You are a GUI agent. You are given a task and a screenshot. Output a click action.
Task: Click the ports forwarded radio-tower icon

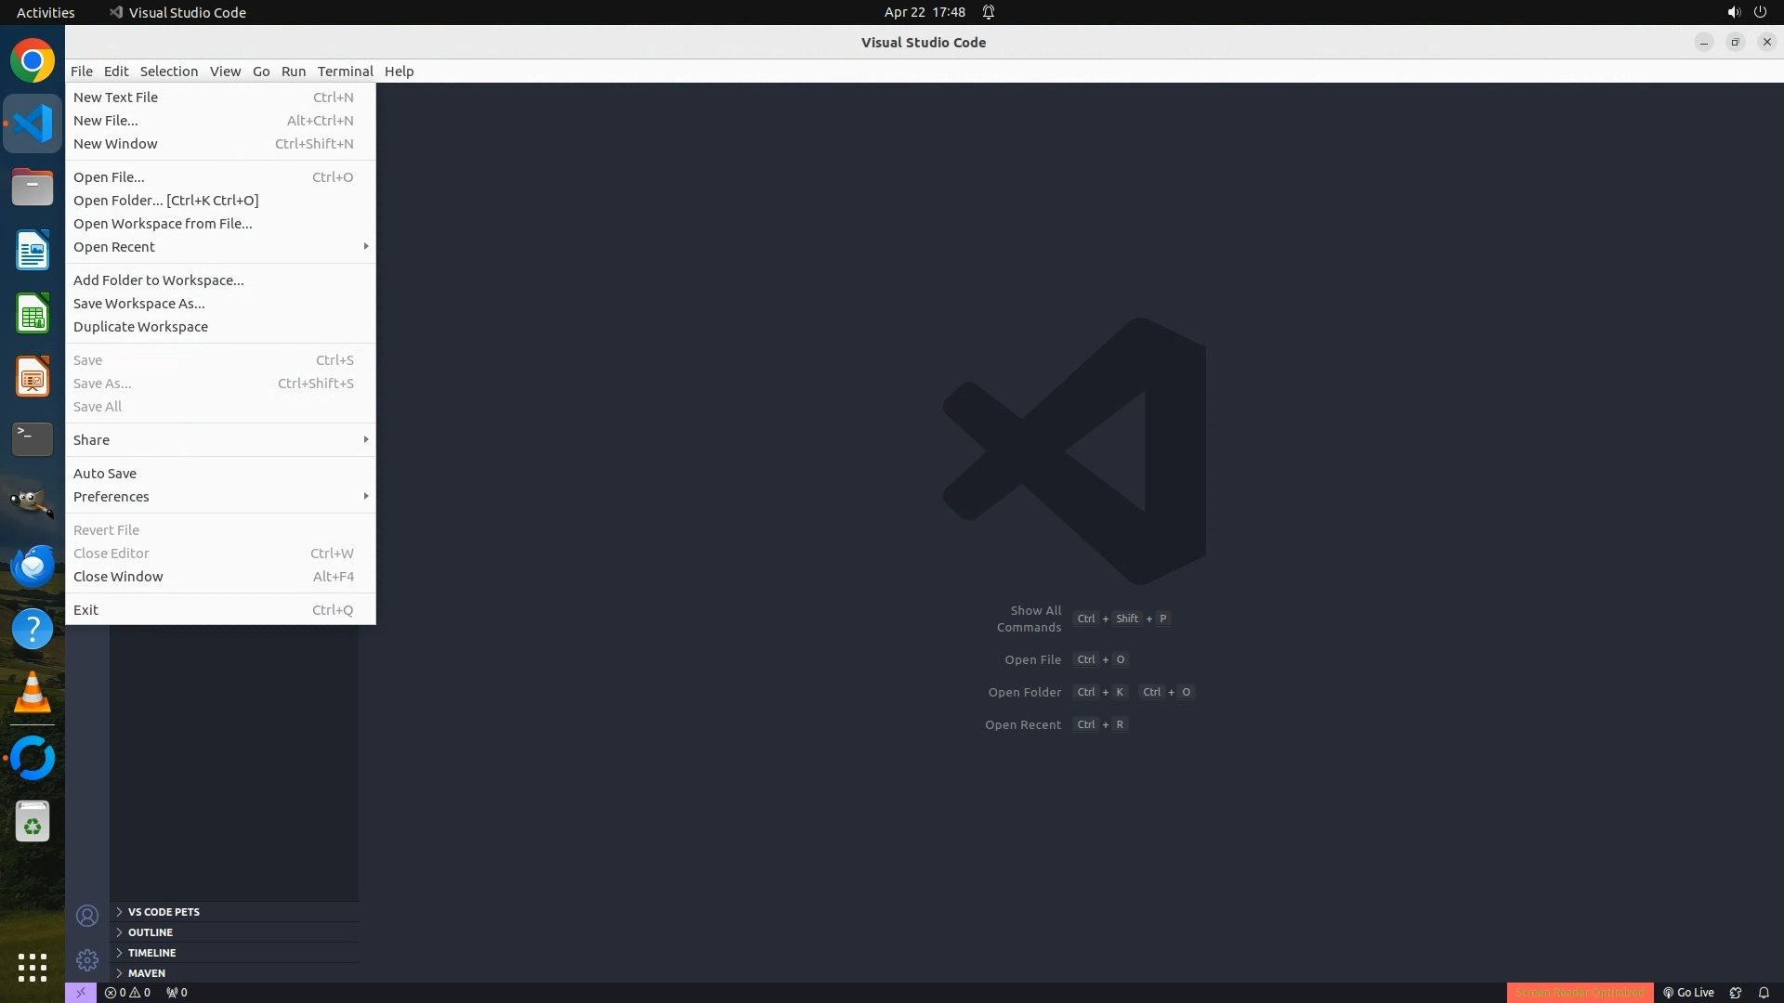pyautogui.click(x=177, y=992)
